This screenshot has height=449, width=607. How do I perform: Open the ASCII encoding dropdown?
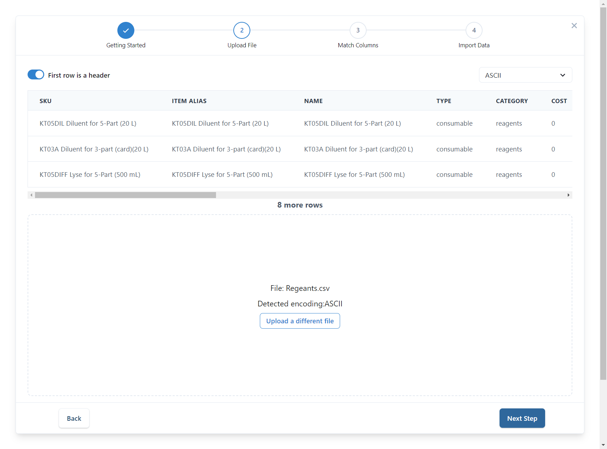(525, 75)
